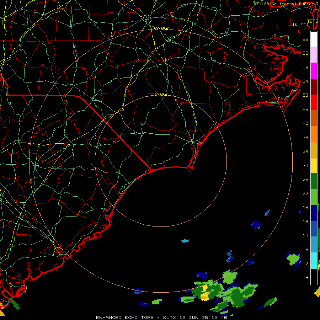Select the dark green legend band
Screen dimensions: 320x320
314,181
